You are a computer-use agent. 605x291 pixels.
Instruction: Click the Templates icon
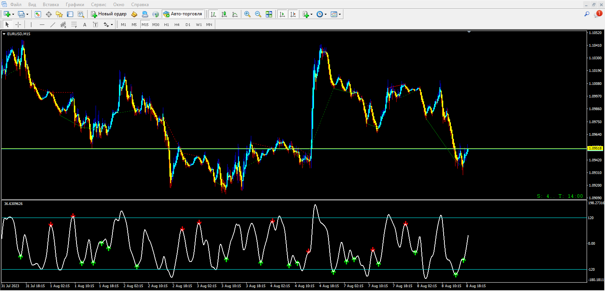point(334,14)
